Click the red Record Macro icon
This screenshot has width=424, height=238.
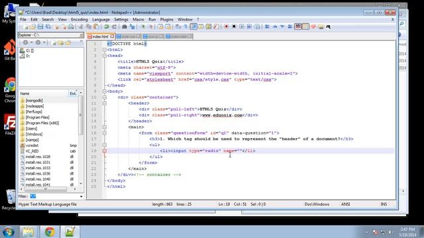coord(227,26)
